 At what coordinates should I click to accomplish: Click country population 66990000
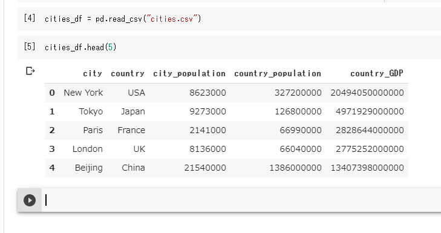coord(301,130)
